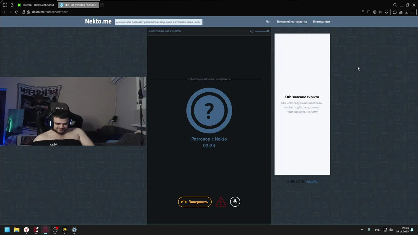The height and width of the screenshot is (235, 418).
Task: Click the anonymity tagline banner text
Action: 159,22
